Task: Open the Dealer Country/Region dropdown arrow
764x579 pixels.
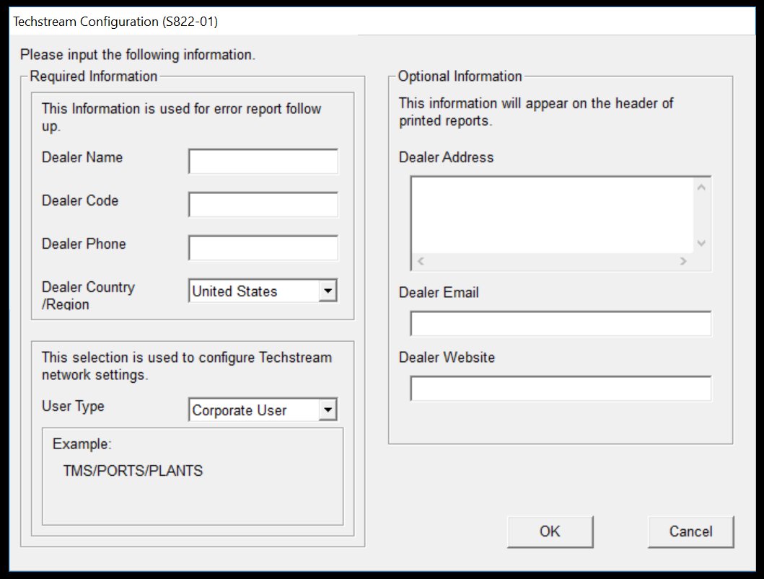Action: 328,291
